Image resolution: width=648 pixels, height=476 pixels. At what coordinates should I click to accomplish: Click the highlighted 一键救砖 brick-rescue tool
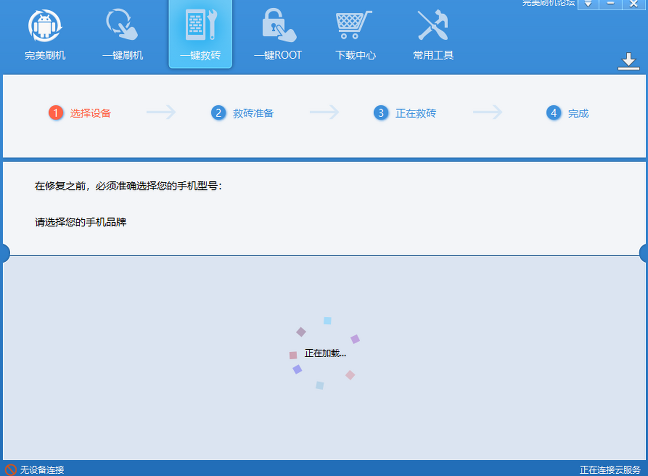click(200, 32)
